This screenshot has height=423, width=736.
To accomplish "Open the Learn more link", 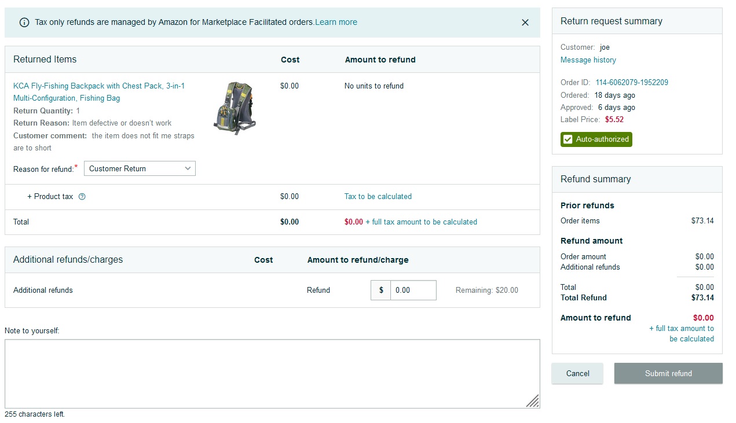I will point(336,23).
